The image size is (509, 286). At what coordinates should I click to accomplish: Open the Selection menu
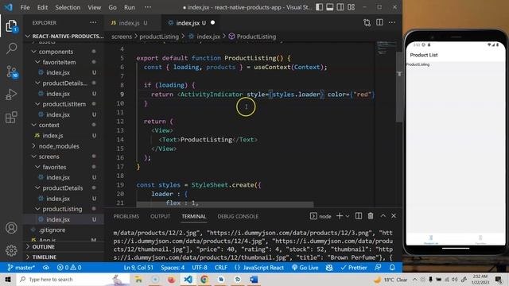click(68, 7)
